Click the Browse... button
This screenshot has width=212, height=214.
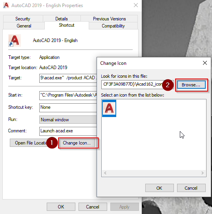[x=191, y=85]
